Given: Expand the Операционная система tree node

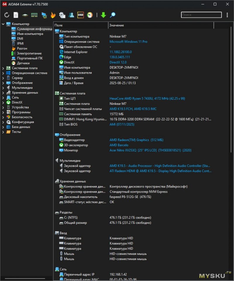Looking at the screenshot, I should 3,73.
